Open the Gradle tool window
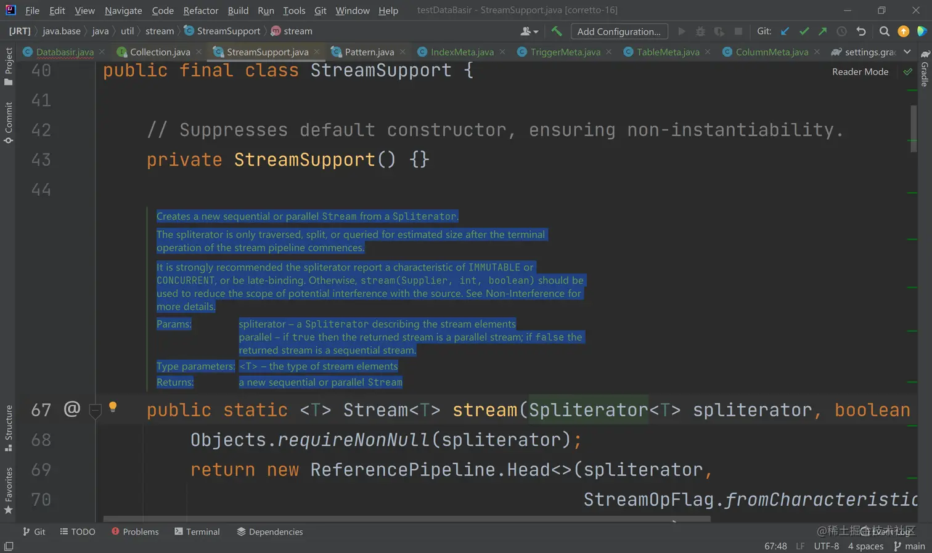 click(x=925, y=68)
